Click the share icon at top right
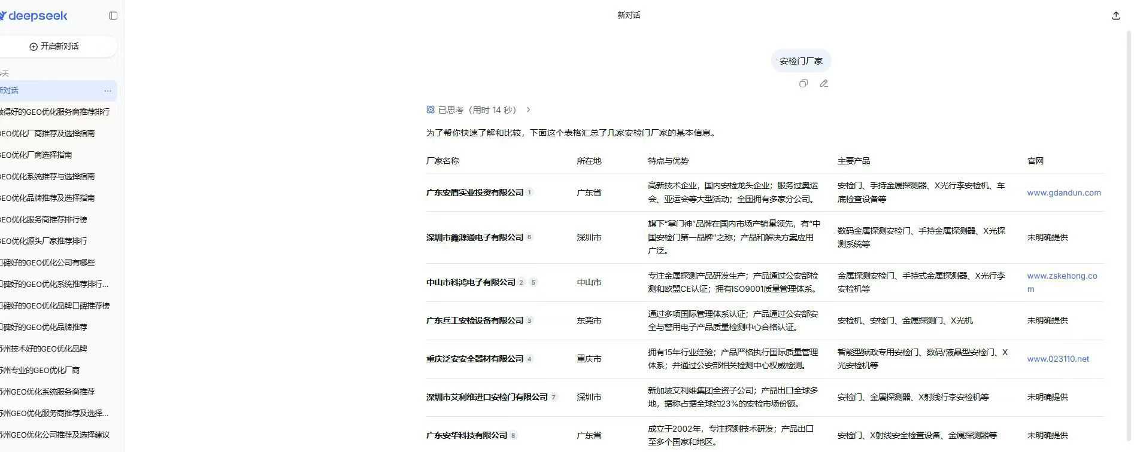The image size is (1134, 452). [1115, 16]
